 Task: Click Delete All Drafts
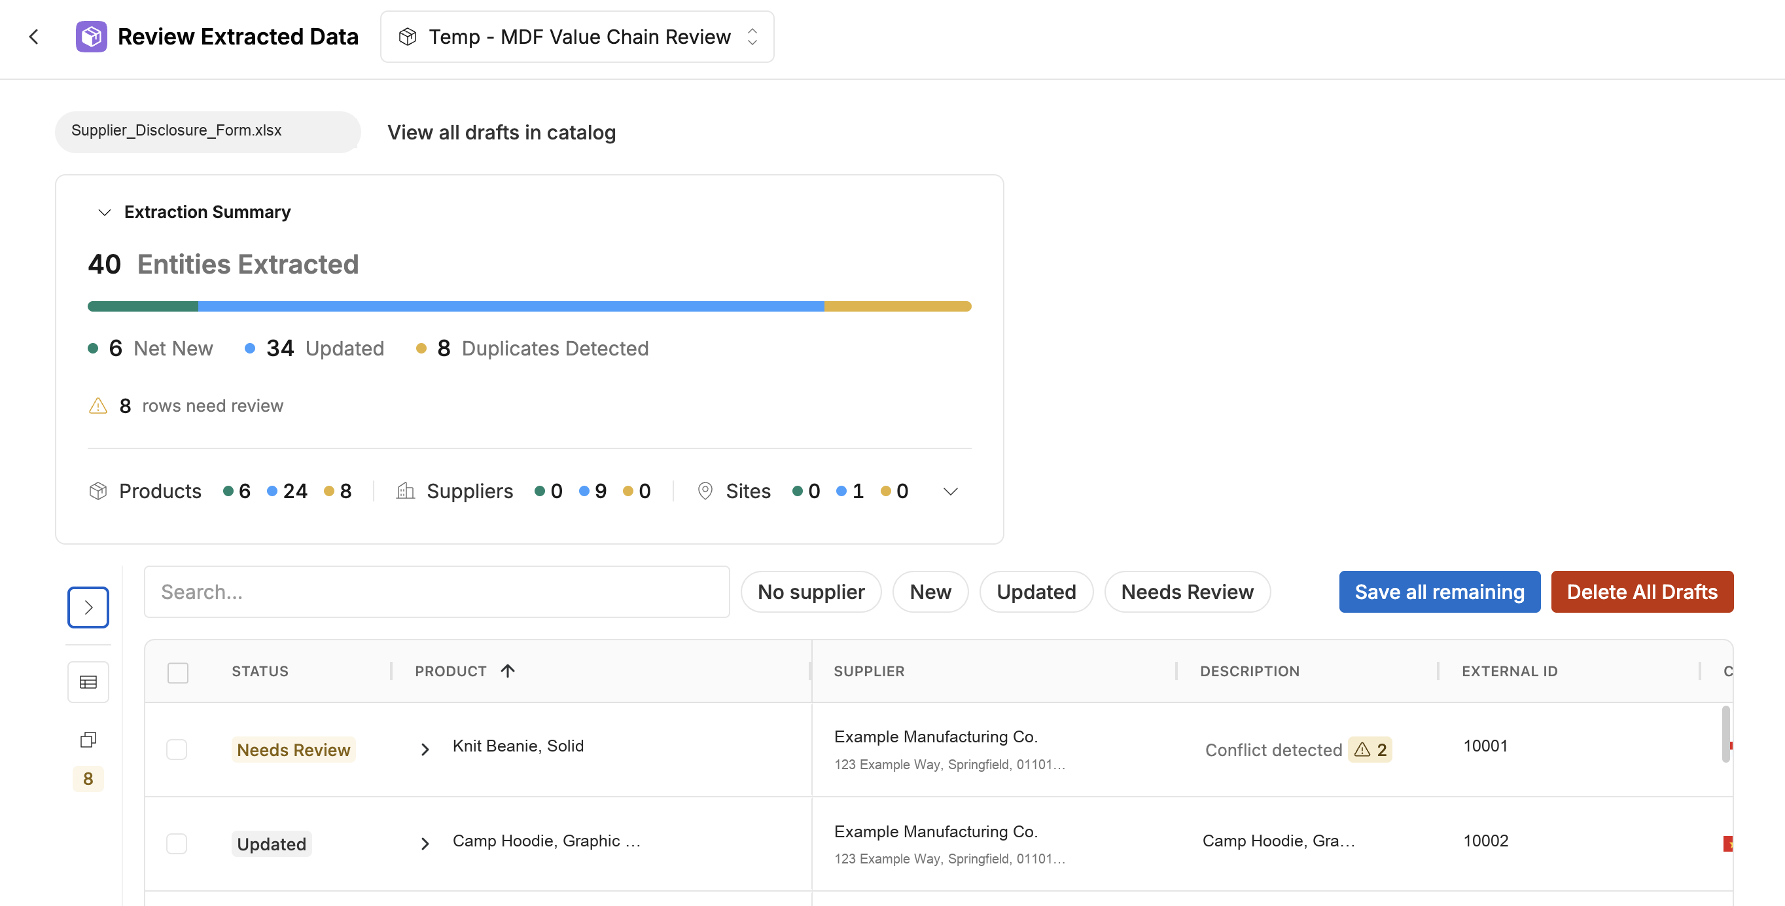pyautogui.click(x=1642, y=592)
